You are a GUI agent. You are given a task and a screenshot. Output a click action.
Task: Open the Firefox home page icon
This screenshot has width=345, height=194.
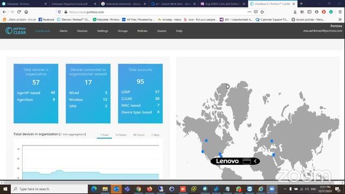pyautogui.click(x=26, y=12)
